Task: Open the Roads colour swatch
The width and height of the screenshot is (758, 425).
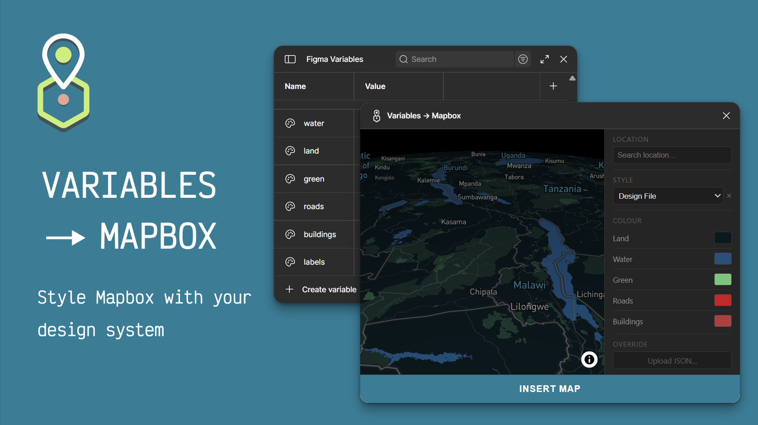Action: pos(723,300)
